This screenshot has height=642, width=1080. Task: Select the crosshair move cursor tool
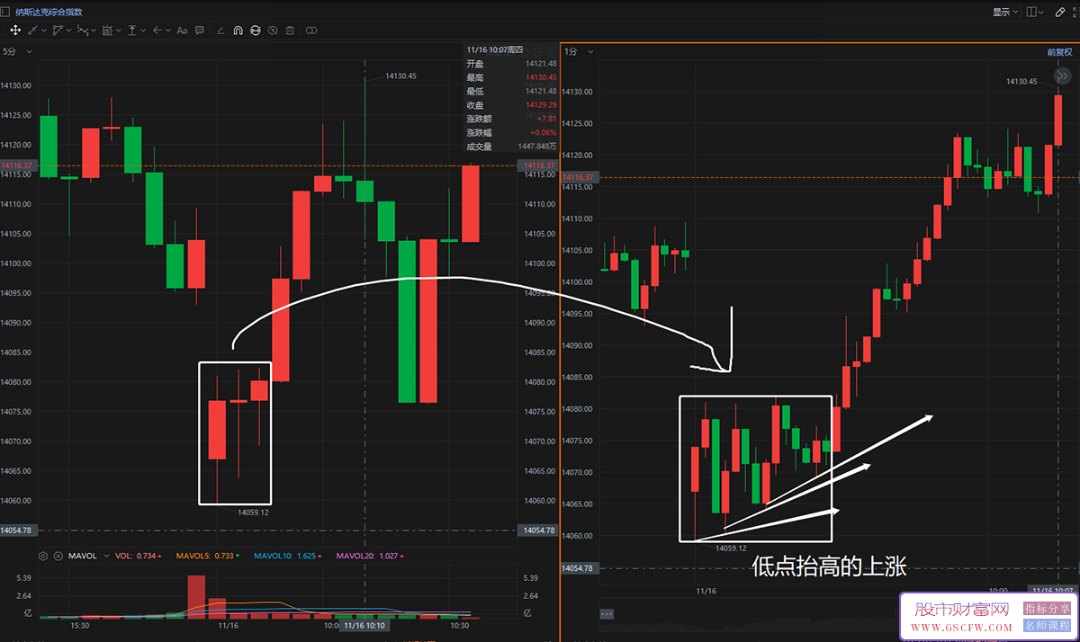click(15, 31)
